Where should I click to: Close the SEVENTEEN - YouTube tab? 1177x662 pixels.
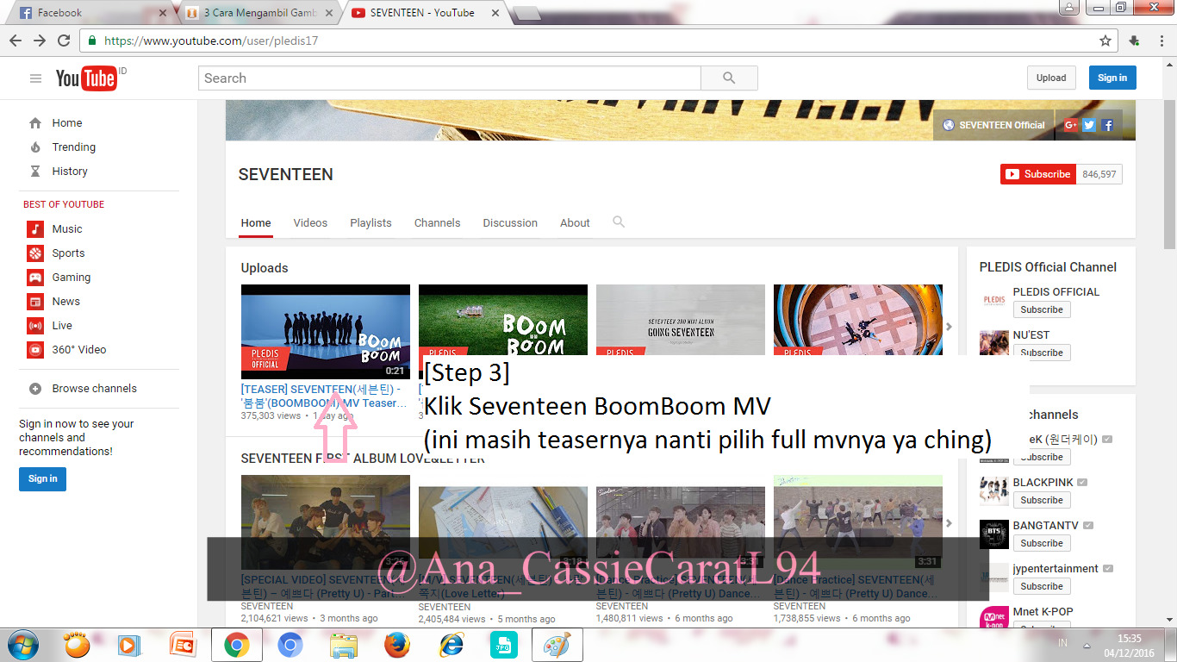point(495,13)
